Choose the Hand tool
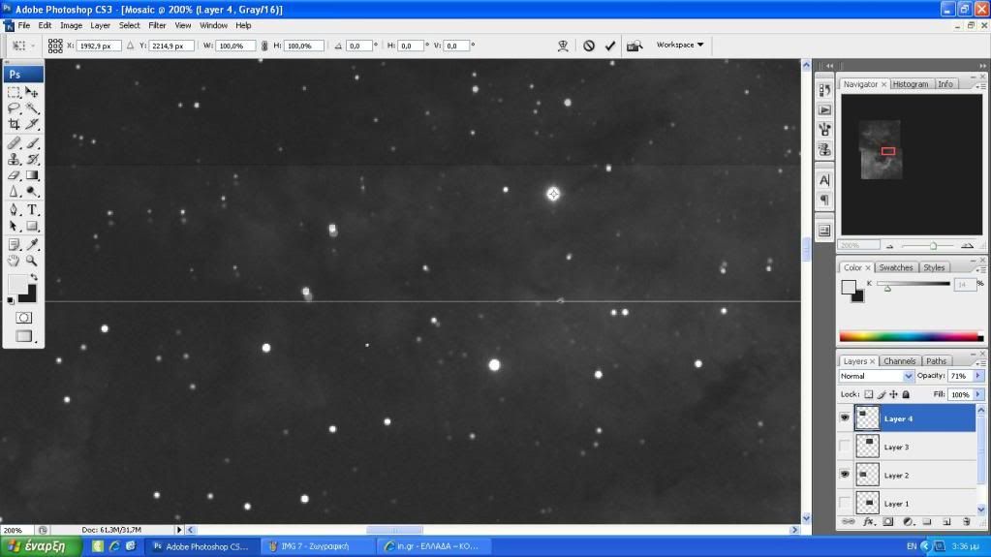The width and height of the screenshot is (991, 557). point(14,261)
